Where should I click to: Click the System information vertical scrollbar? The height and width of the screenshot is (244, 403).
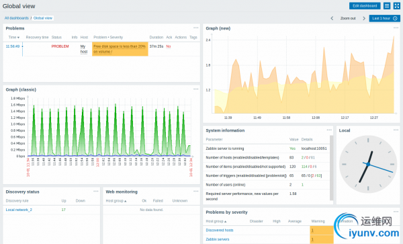(331, 167)
